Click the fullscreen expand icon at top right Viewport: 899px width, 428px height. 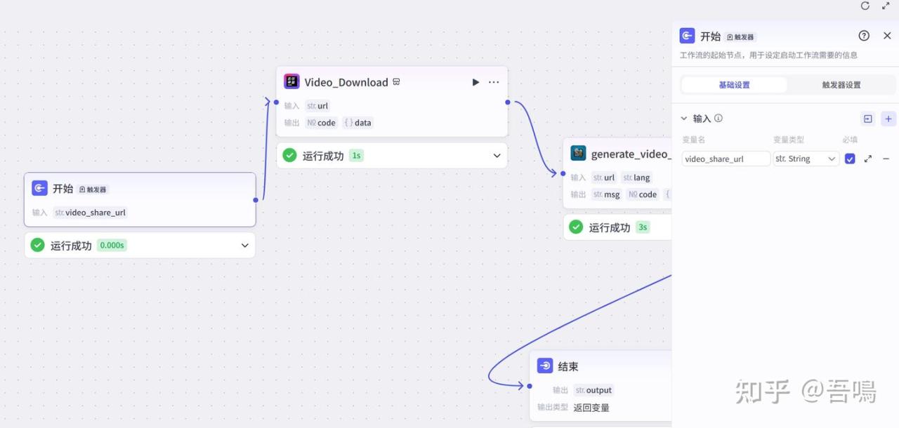pos(886,6)
